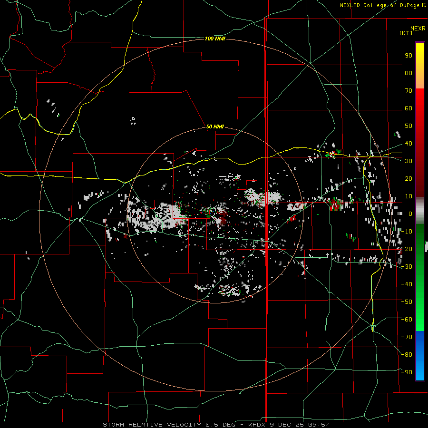428x428 pixels.
Task: Click the [KT] units label
Action: [406, 33]
